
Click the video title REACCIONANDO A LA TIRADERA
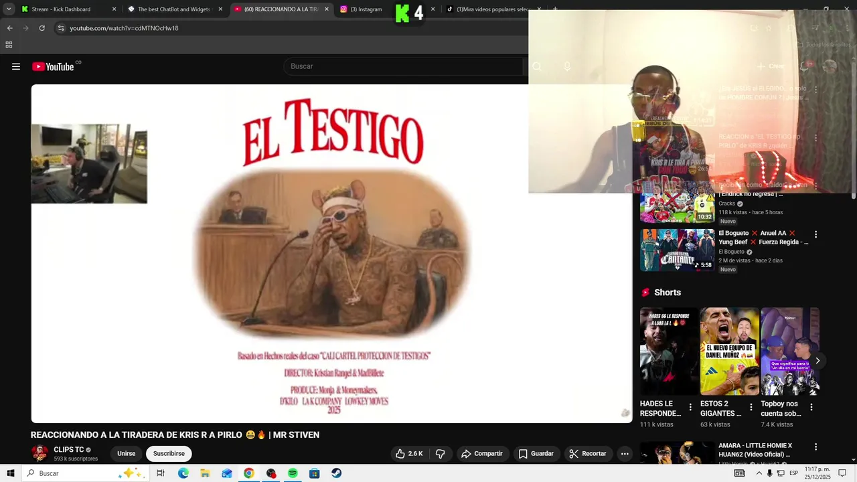175,435
